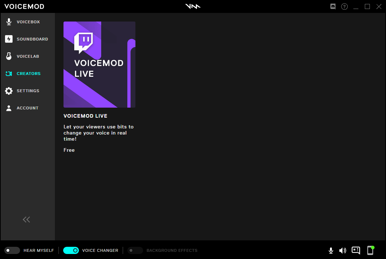The width and height of the screenshot is (386, 259).
Task: Go to the Voicebox menu item
Action: point(28,22)
